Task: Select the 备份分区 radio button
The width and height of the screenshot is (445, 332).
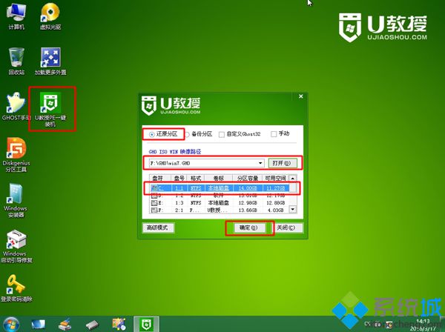Action: coord(187,134)
